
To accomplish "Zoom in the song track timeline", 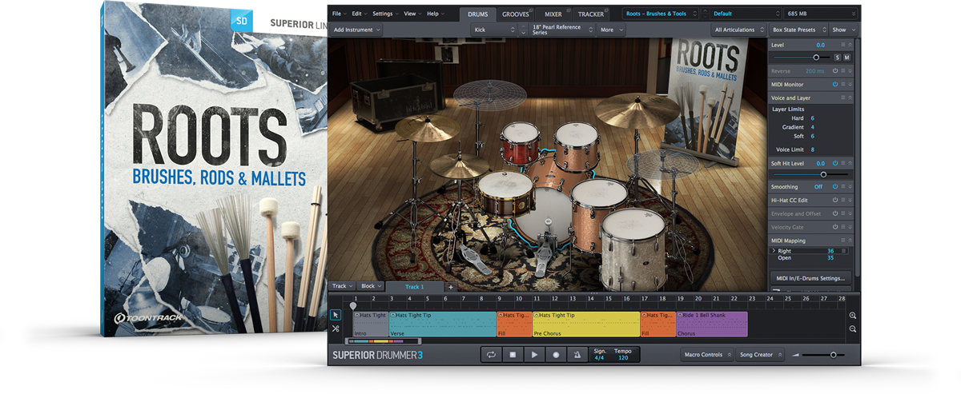I will click(x=853, y=316).
